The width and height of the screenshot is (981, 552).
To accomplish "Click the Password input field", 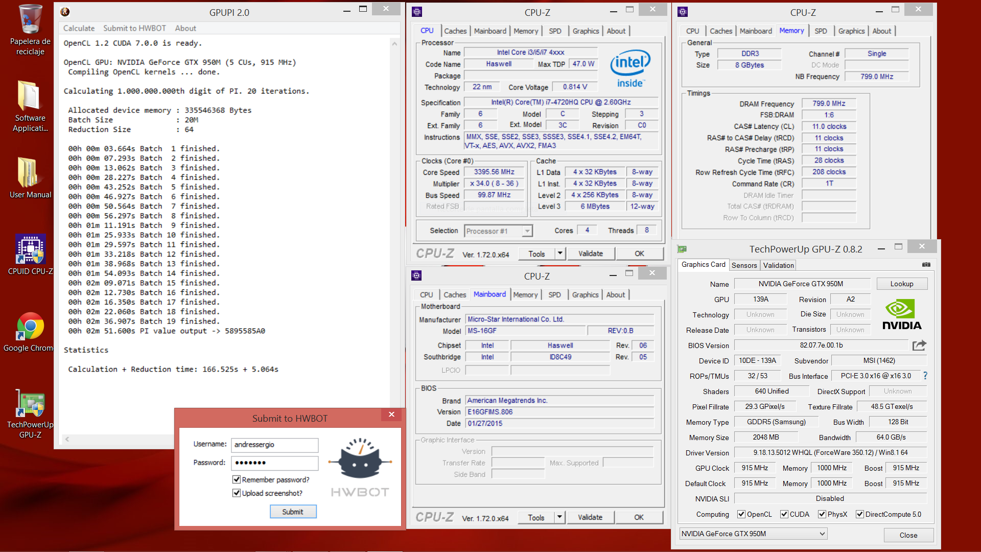I will [x=274, y=463].
